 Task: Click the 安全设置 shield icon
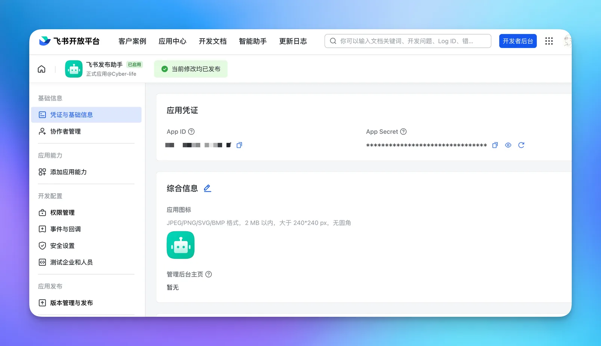(x=42, y=245)
